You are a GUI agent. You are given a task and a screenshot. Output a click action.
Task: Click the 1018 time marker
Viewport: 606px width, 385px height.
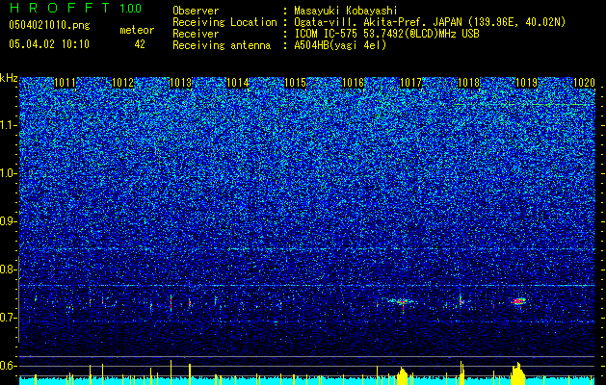(468, 83)
